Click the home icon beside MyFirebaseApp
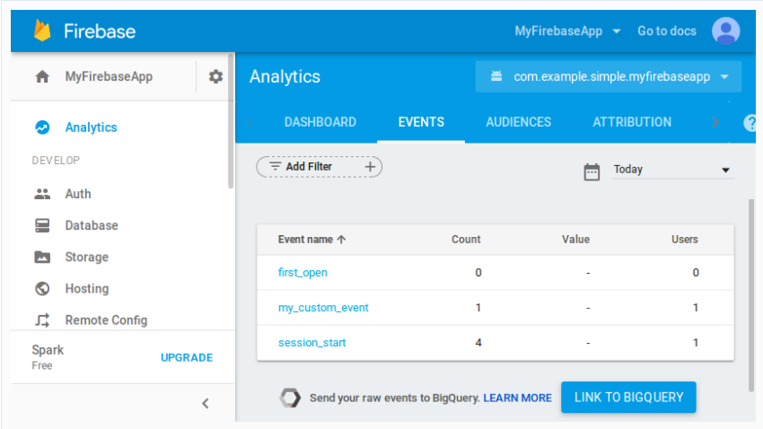 coord(42,76)
